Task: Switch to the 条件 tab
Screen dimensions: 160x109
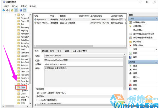Action: pos(59,51)
